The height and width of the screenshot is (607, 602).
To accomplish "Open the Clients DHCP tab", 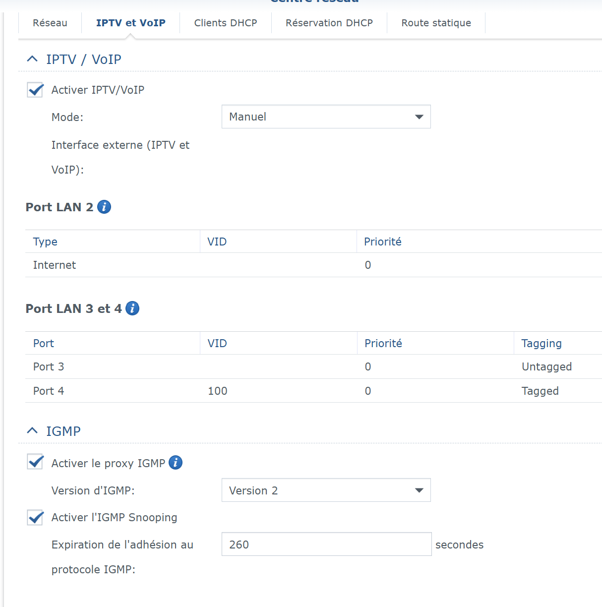I will tap(226, 23).
